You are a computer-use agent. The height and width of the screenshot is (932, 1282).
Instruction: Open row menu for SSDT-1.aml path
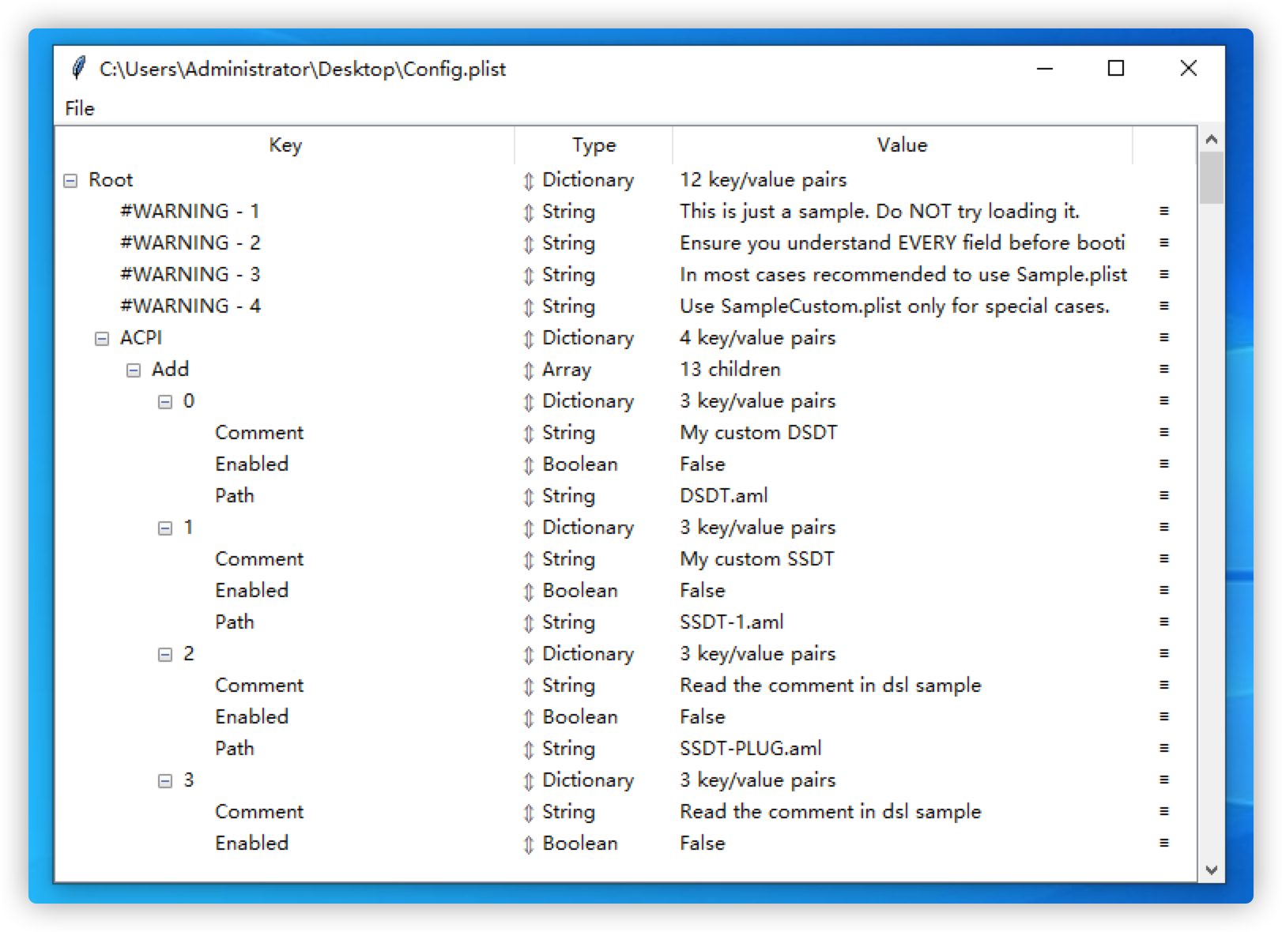pos(1164,622)
